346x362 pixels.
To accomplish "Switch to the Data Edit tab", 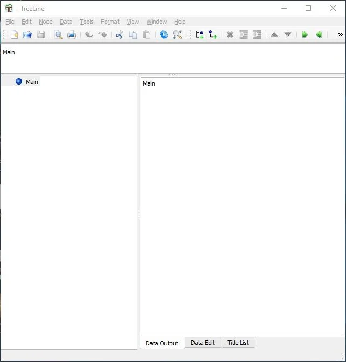I will (203, 343).
